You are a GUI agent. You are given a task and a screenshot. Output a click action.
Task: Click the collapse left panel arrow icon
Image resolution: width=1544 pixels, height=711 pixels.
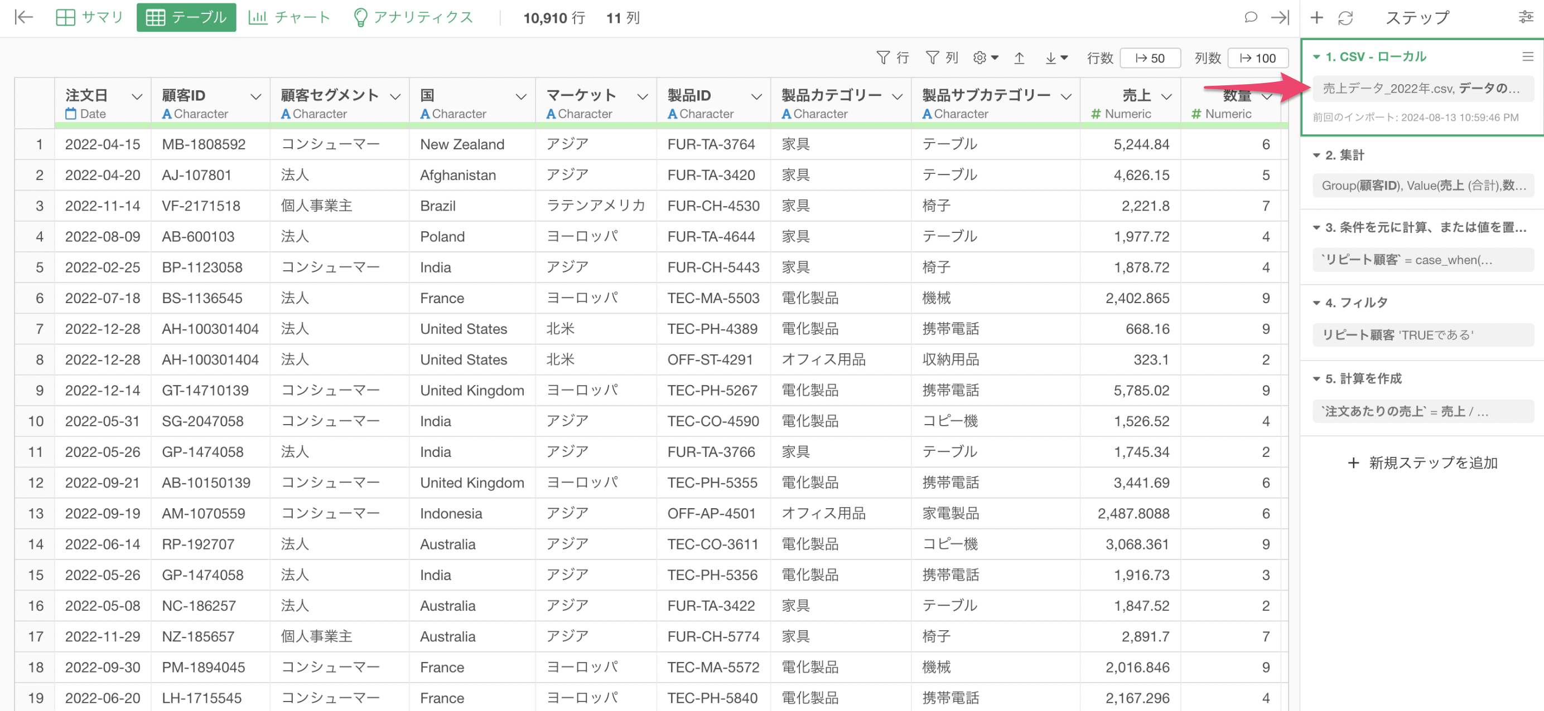click(23, 17)
